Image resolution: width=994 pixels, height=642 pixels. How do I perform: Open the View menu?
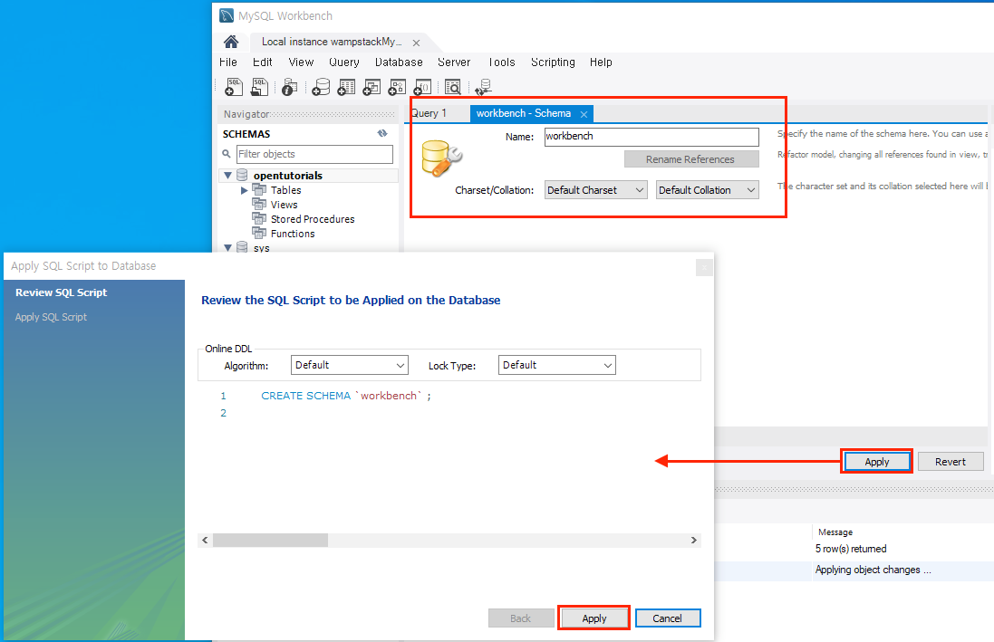point(301,62)
